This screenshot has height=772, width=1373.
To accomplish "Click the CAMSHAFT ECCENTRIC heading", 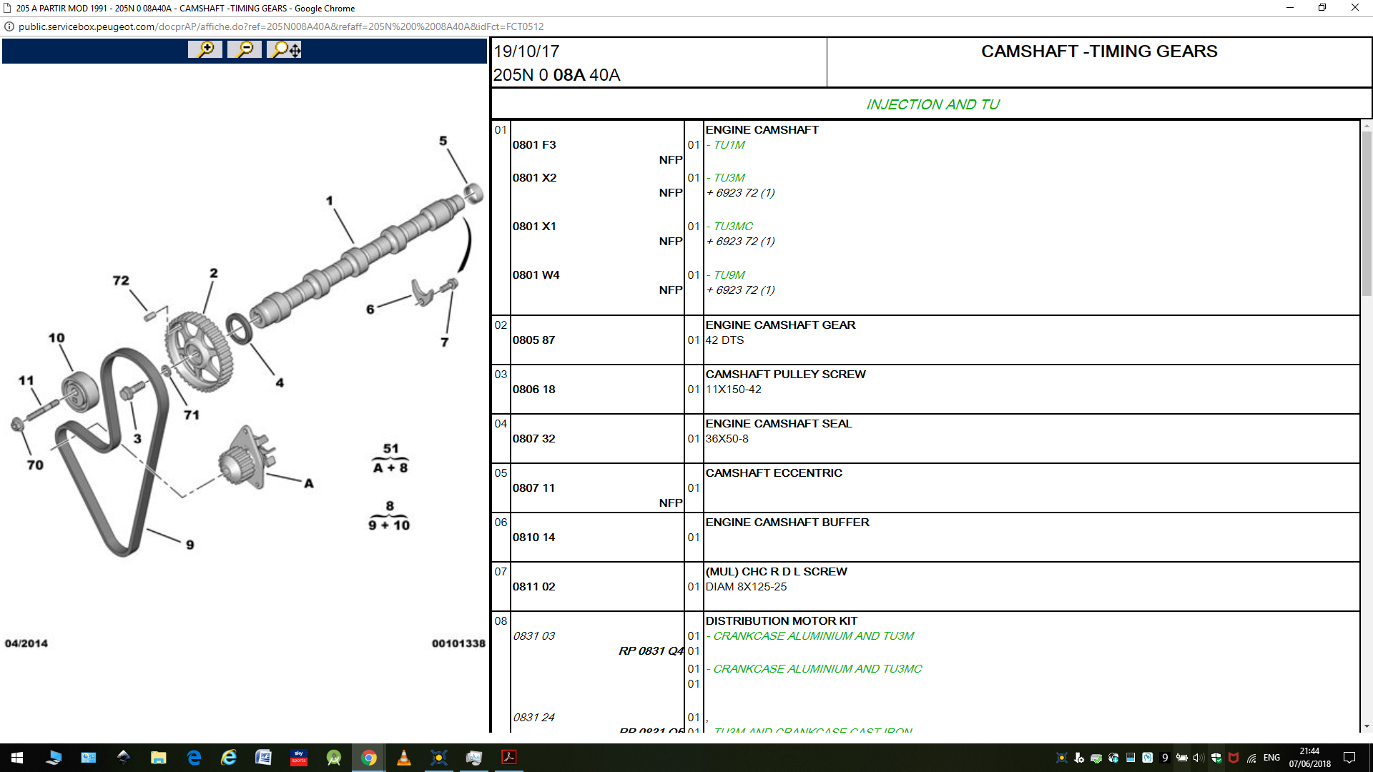I will 774,473.
